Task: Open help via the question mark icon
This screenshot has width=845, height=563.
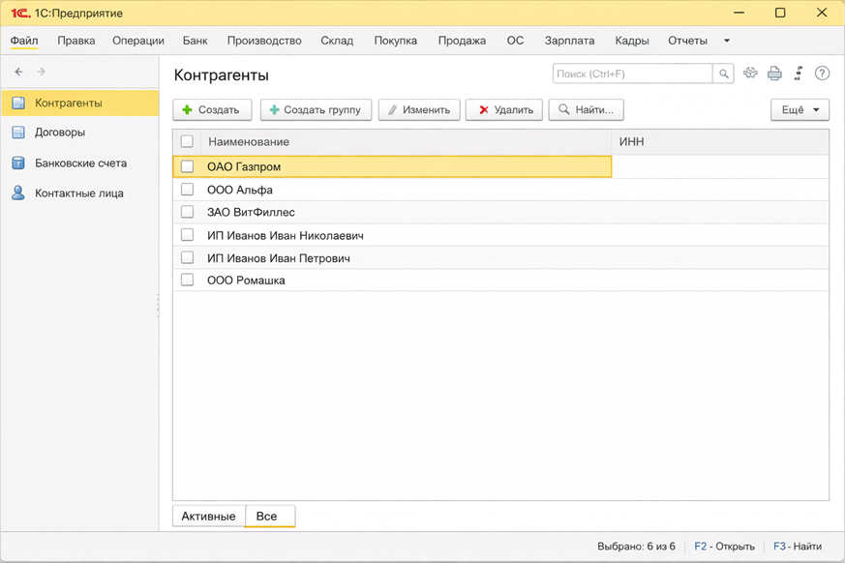Action: (822, 74)
